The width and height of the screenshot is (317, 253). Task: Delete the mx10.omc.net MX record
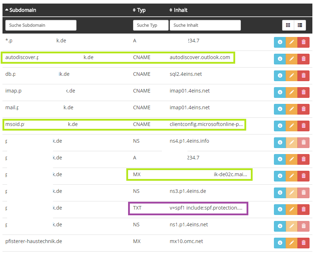303,243
